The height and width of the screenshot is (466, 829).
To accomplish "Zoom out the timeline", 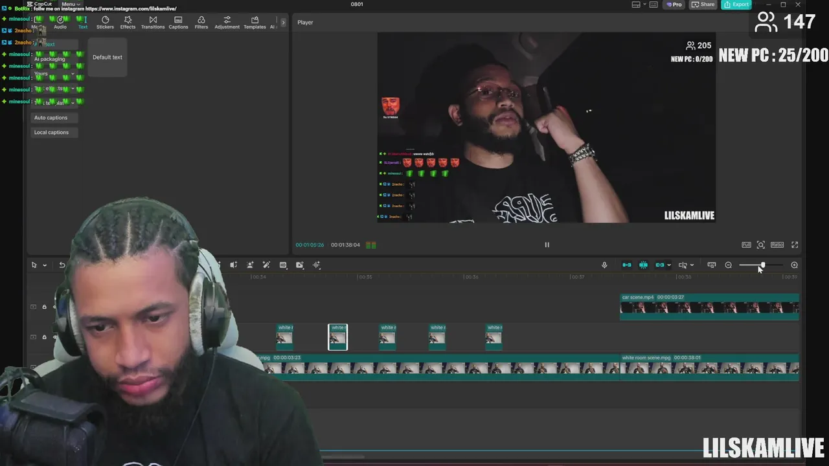I will (x=729, y=265).
